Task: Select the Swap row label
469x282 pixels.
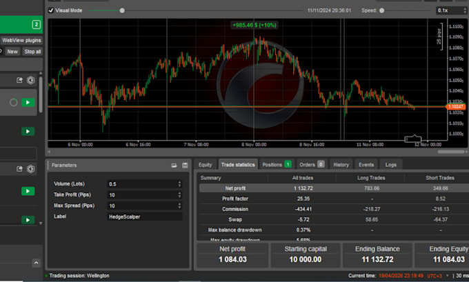Action: 235,219
